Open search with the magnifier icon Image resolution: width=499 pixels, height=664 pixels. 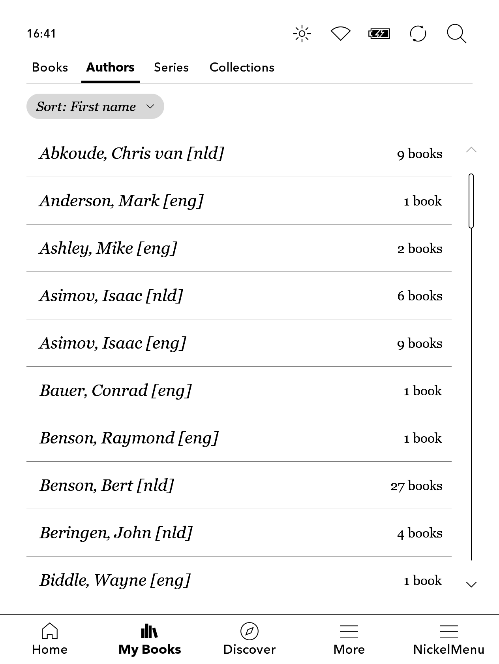coord(456,34)
